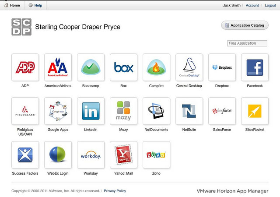Launch the Box app icon

pyautogui.click(x=123, y=67)
